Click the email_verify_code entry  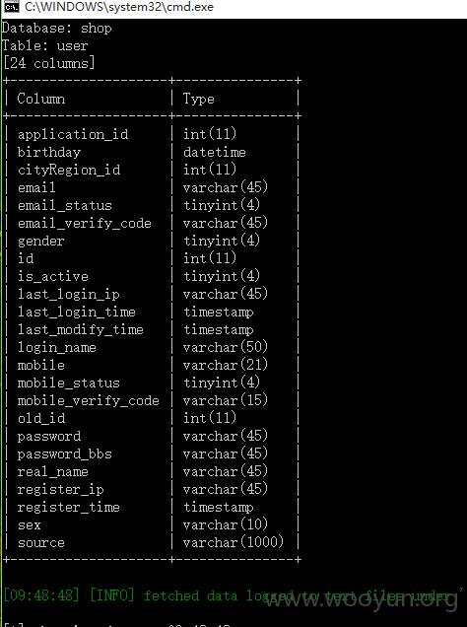[x=85, y=223]
